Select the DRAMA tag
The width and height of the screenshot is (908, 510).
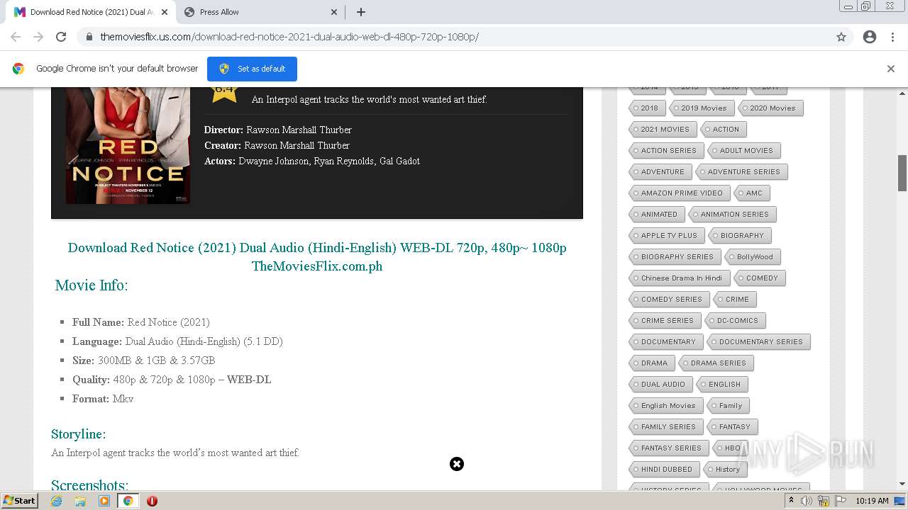point(652,363)
